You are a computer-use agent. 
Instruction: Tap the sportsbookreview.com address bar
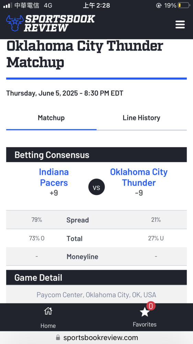coord(96,337)
